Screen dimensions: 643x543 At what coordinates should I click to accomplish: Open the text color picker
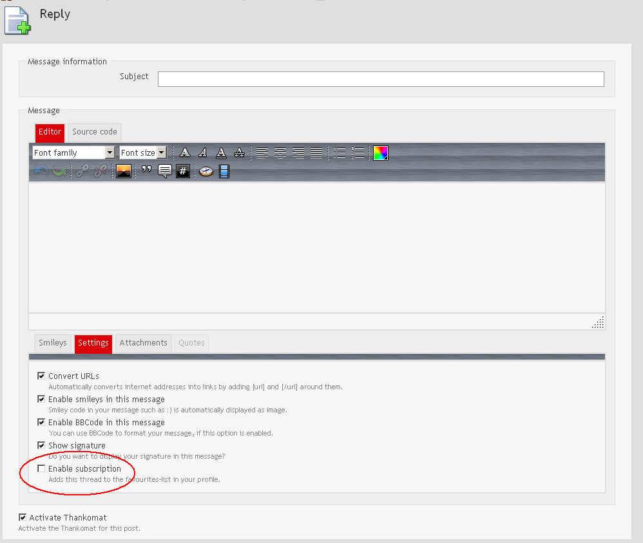[x=381, y=152]
